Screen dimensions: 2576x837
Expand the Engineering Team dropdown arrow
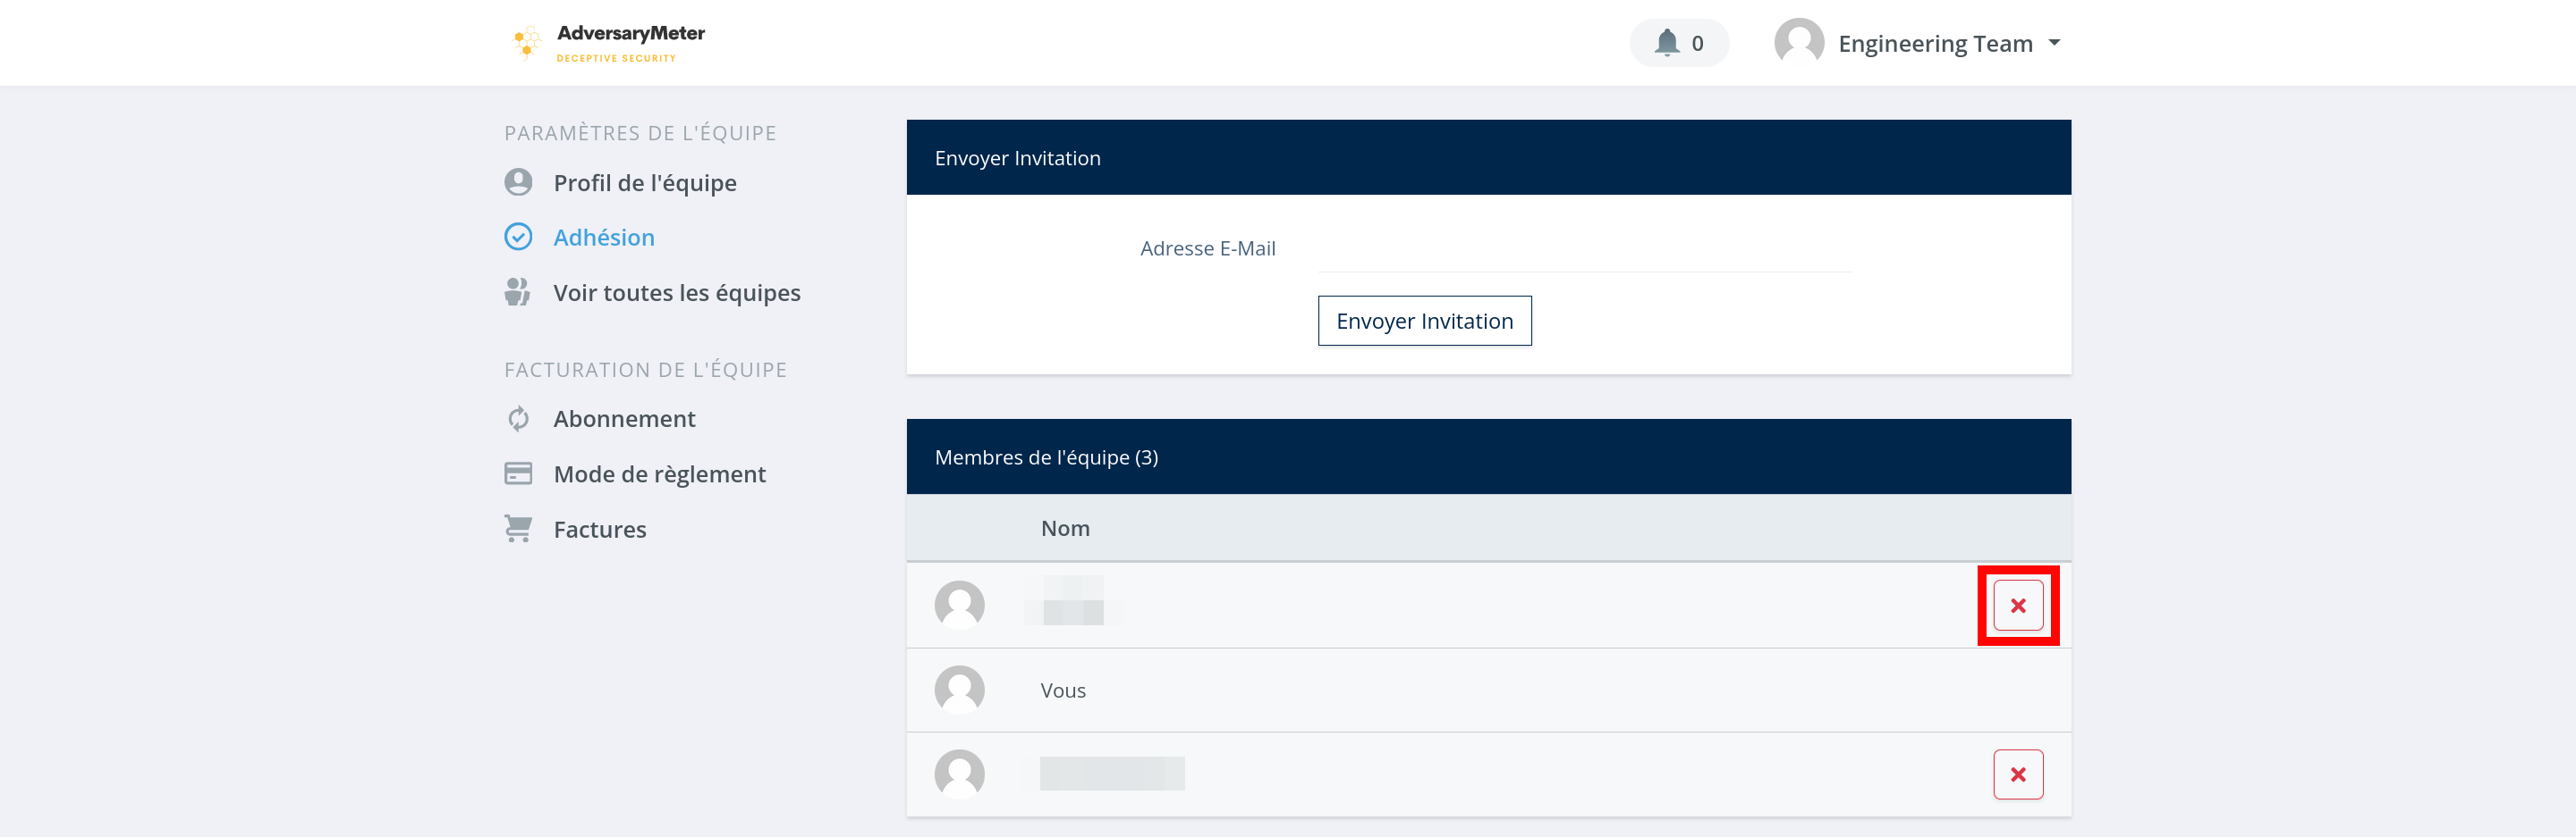(2054, 43)
